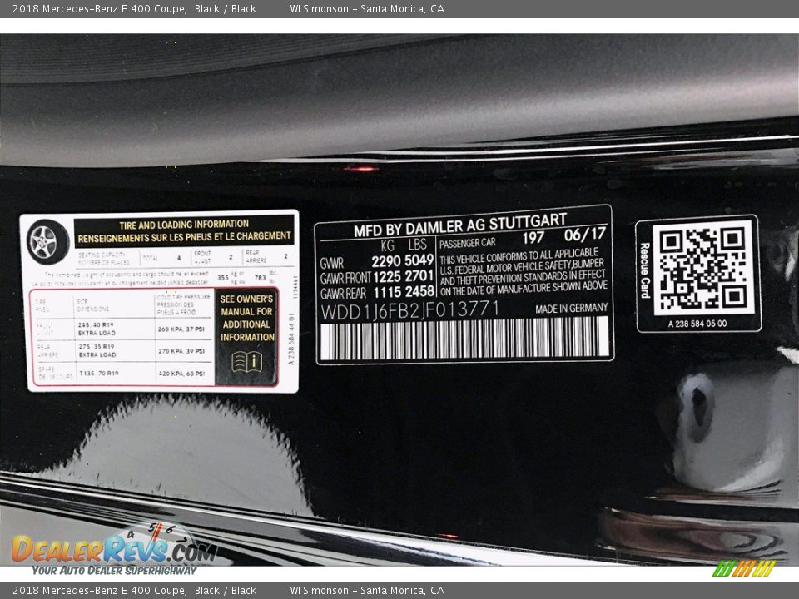799x599 pixels.
Task: Click the DealerRevs.com logo
Action: (x=114, y=548)
